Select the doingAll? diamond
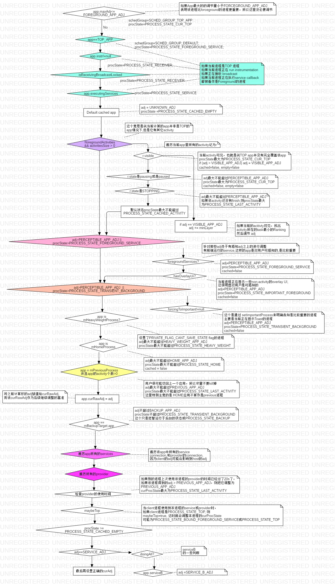This screenshot has height=587, width=335. pyautogui.click(x=147, y=554)
